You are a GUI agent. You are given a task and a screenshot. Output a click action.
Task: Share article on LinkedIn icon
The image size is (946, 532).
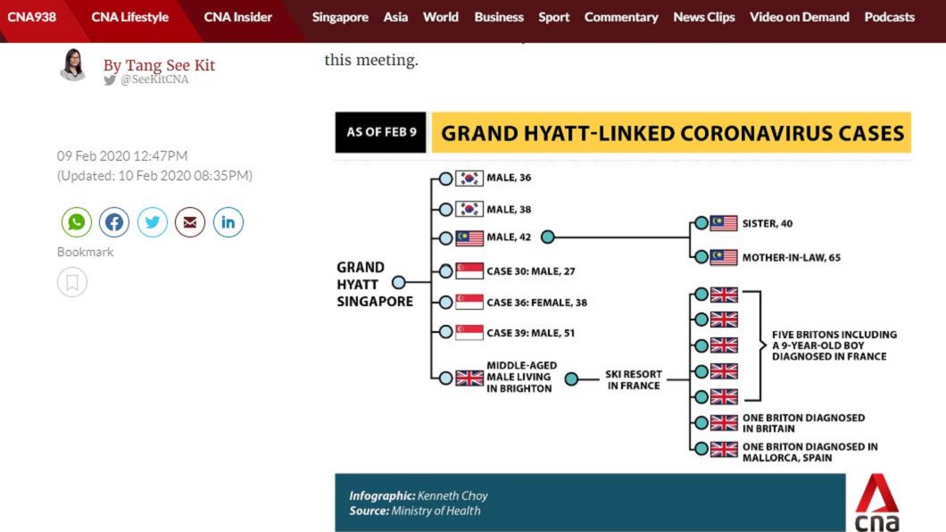point(228,222)
